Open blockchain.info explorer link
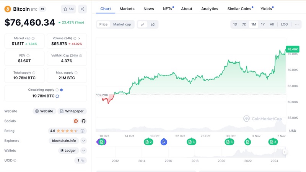306x172 pixels. pos(64,141)
